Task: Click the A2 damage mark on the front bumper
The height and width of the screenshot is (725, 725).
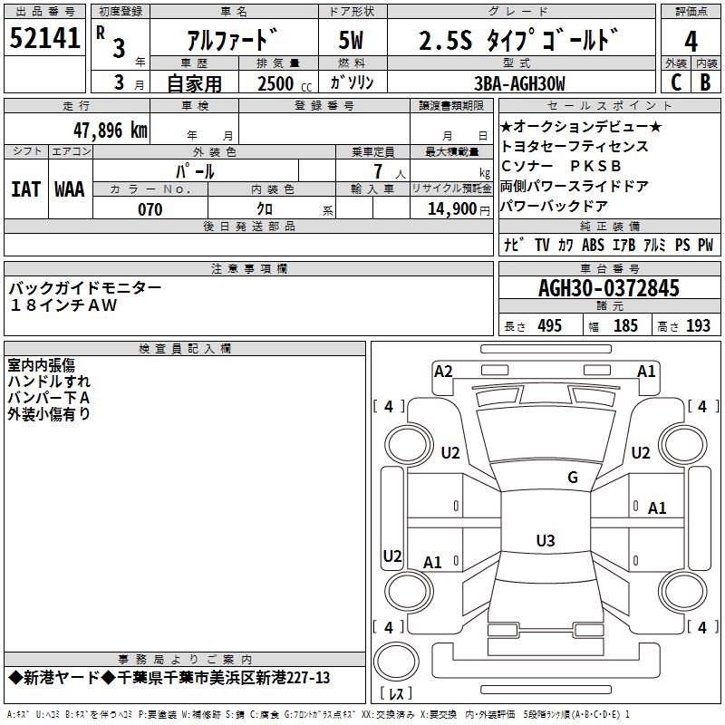Action: [443, 371]
